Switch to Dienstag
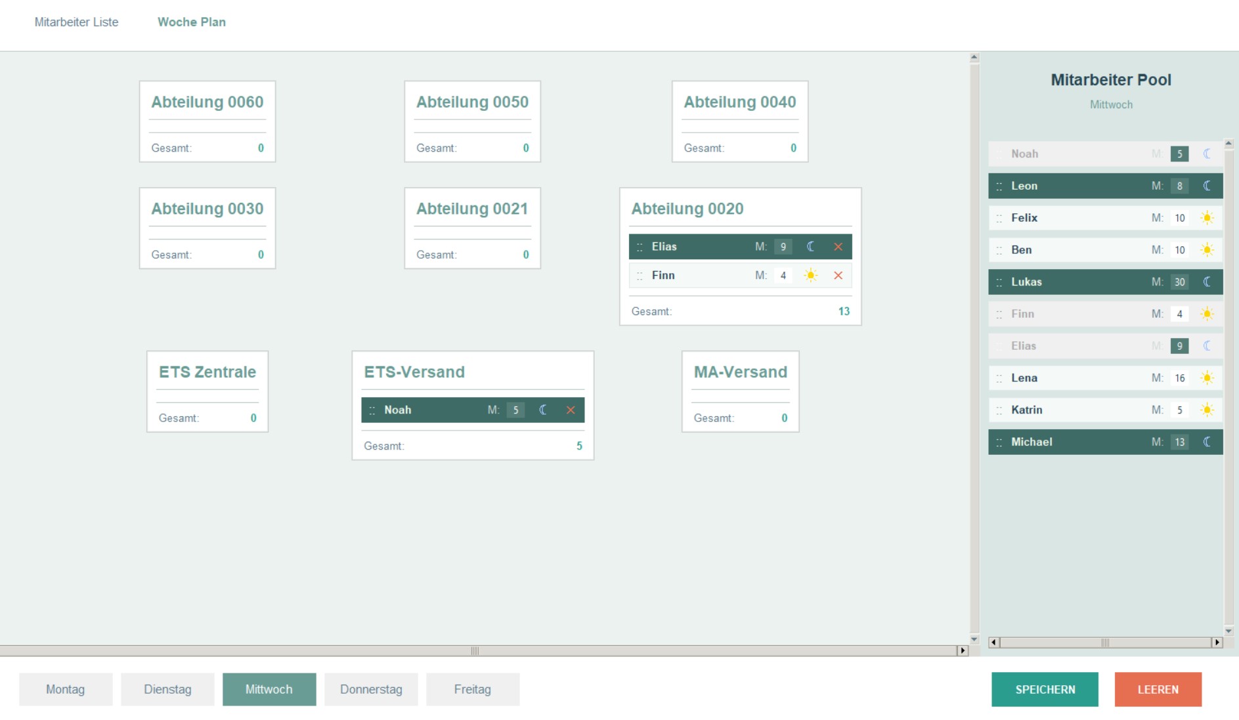This screenshot has height=720, width=1239. tap(167, 689)
